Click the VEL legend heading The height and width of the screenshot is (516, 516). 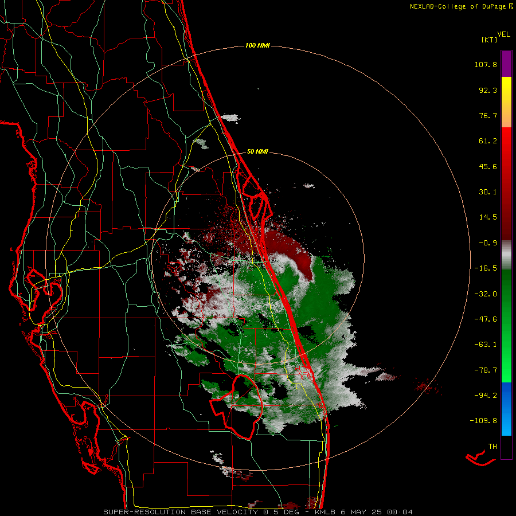[x=503, y=34]
